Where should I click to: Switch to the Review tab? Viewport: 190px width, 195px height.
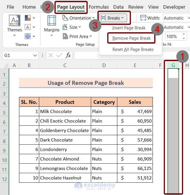(136, 7)
